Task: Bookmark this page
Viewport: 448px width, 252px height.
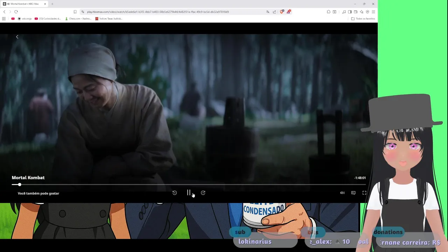Action: pos(75,12)
